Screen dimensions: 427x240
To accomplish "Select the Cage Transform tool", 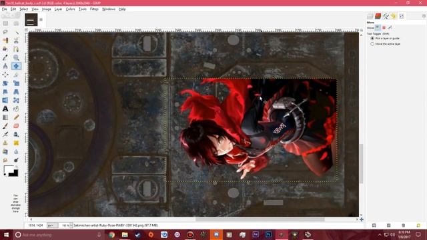I will pyautogui.click(x=16, y=100).
